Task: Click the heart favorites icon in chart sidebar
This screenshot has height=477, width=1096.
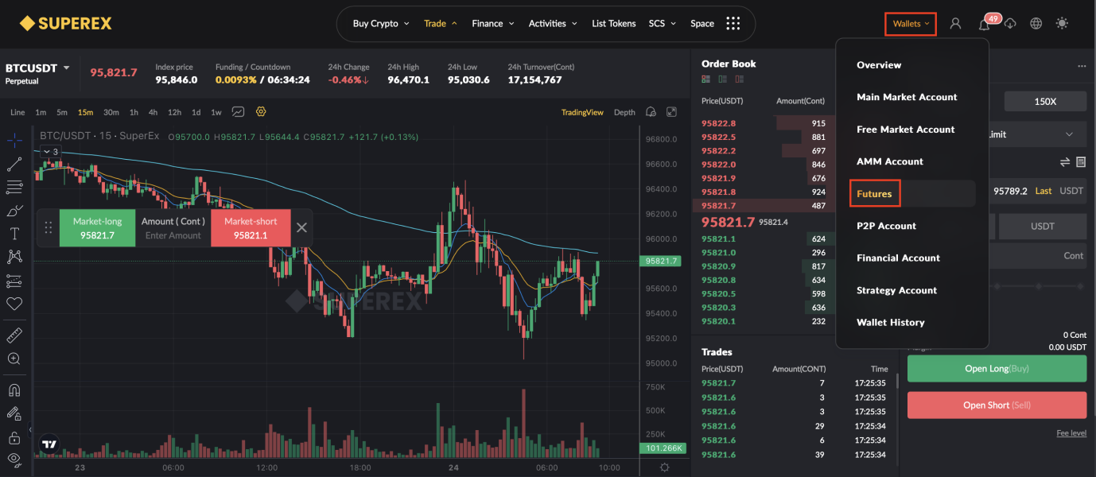Action: pos(14,304)
